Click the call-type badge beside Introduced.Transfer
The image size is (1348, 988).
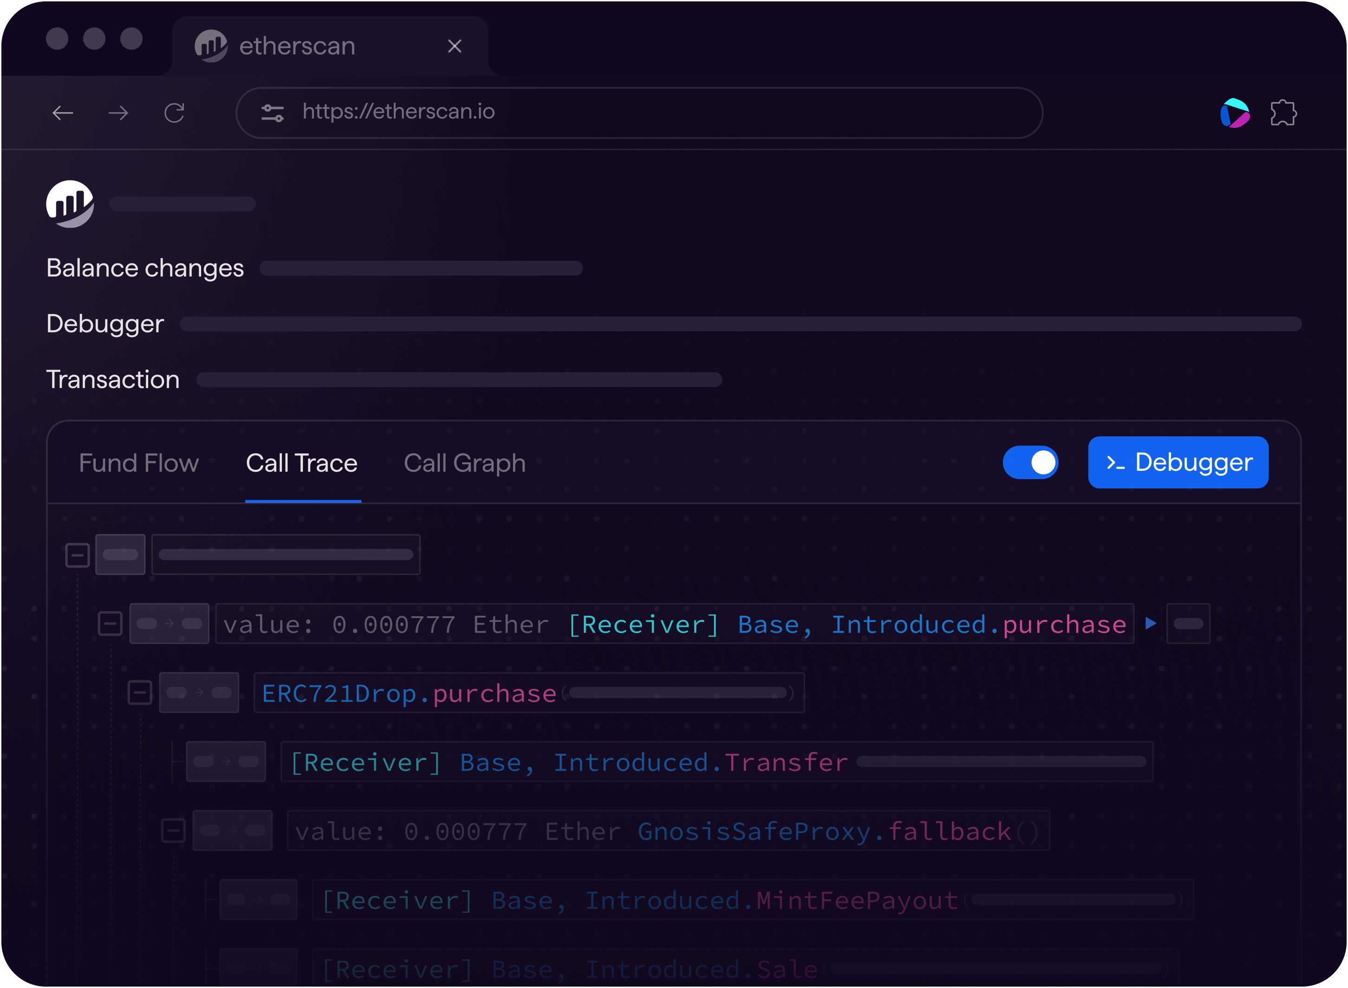[x=226, y=761]
